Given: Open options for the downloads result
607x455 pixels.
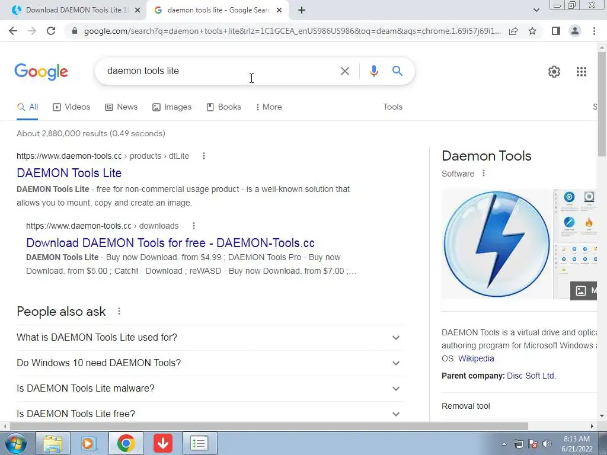Looking at the screenshot, I should point(194,226).
